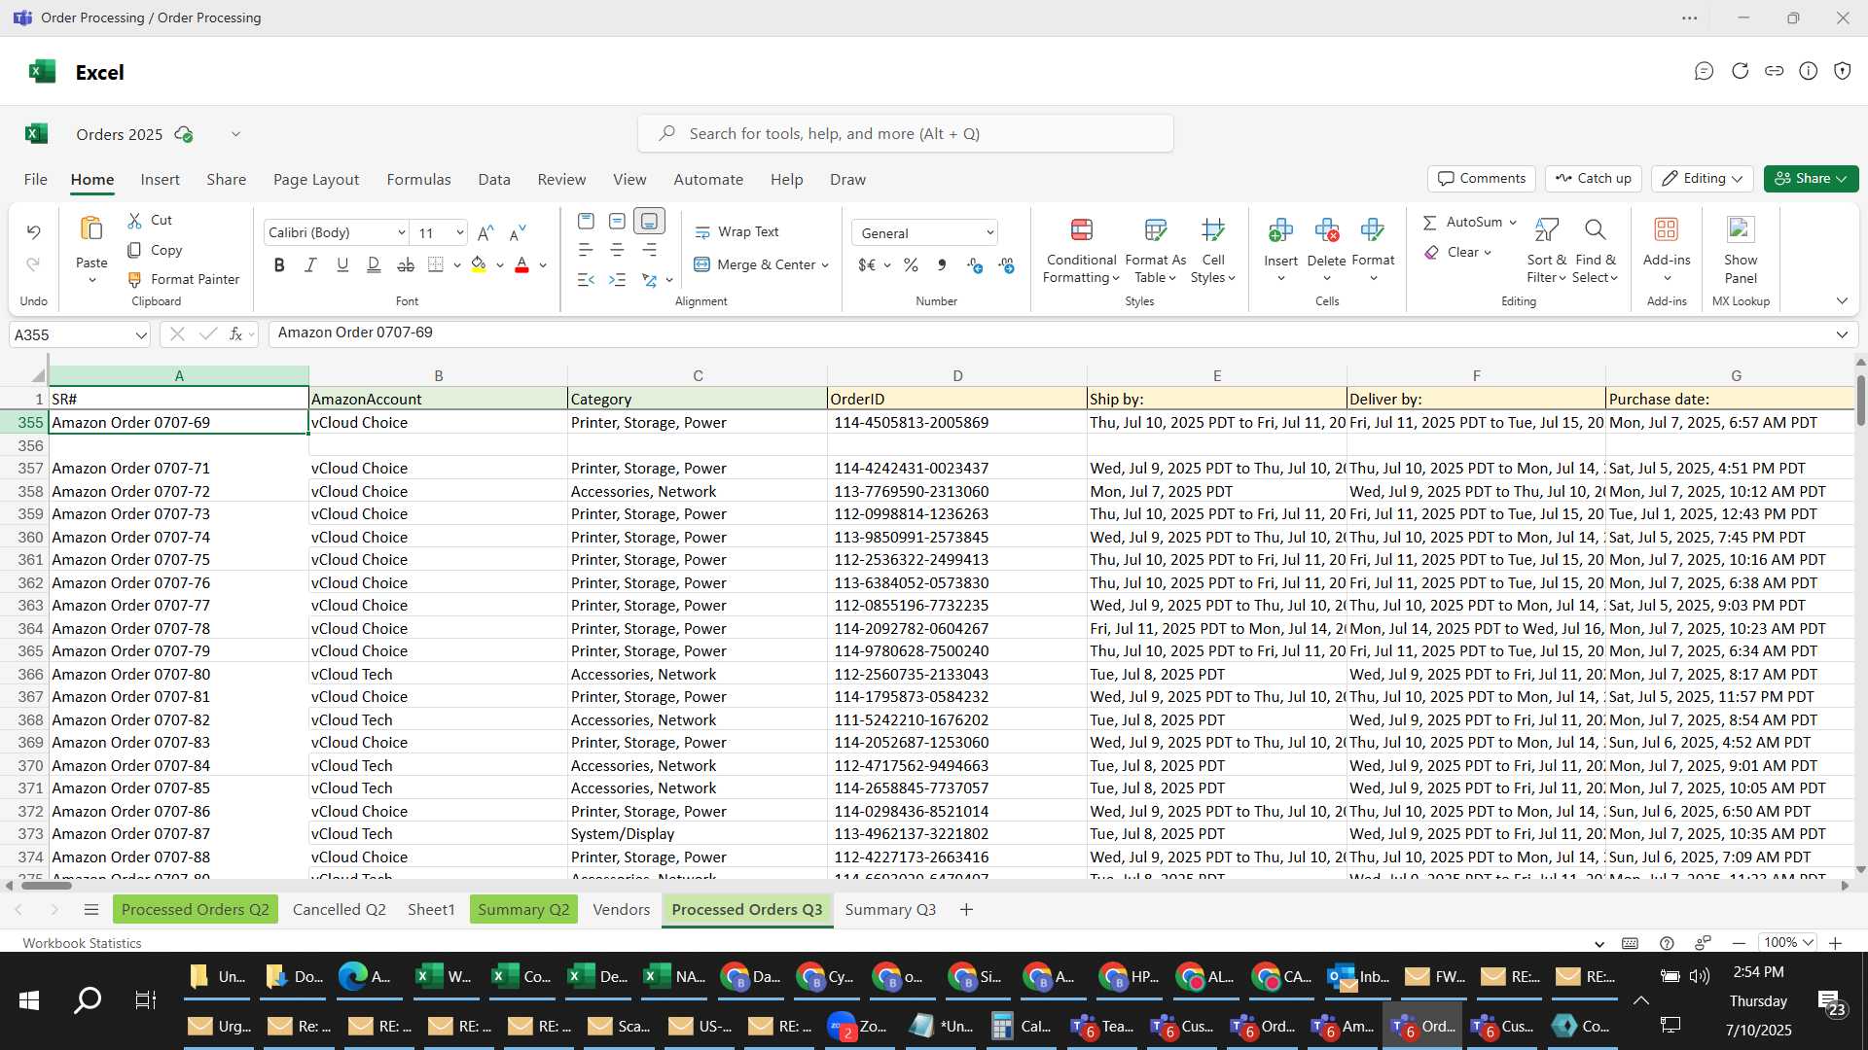
Task: Click the Find & Select magnifier icon
Action: click(1595, 230)
